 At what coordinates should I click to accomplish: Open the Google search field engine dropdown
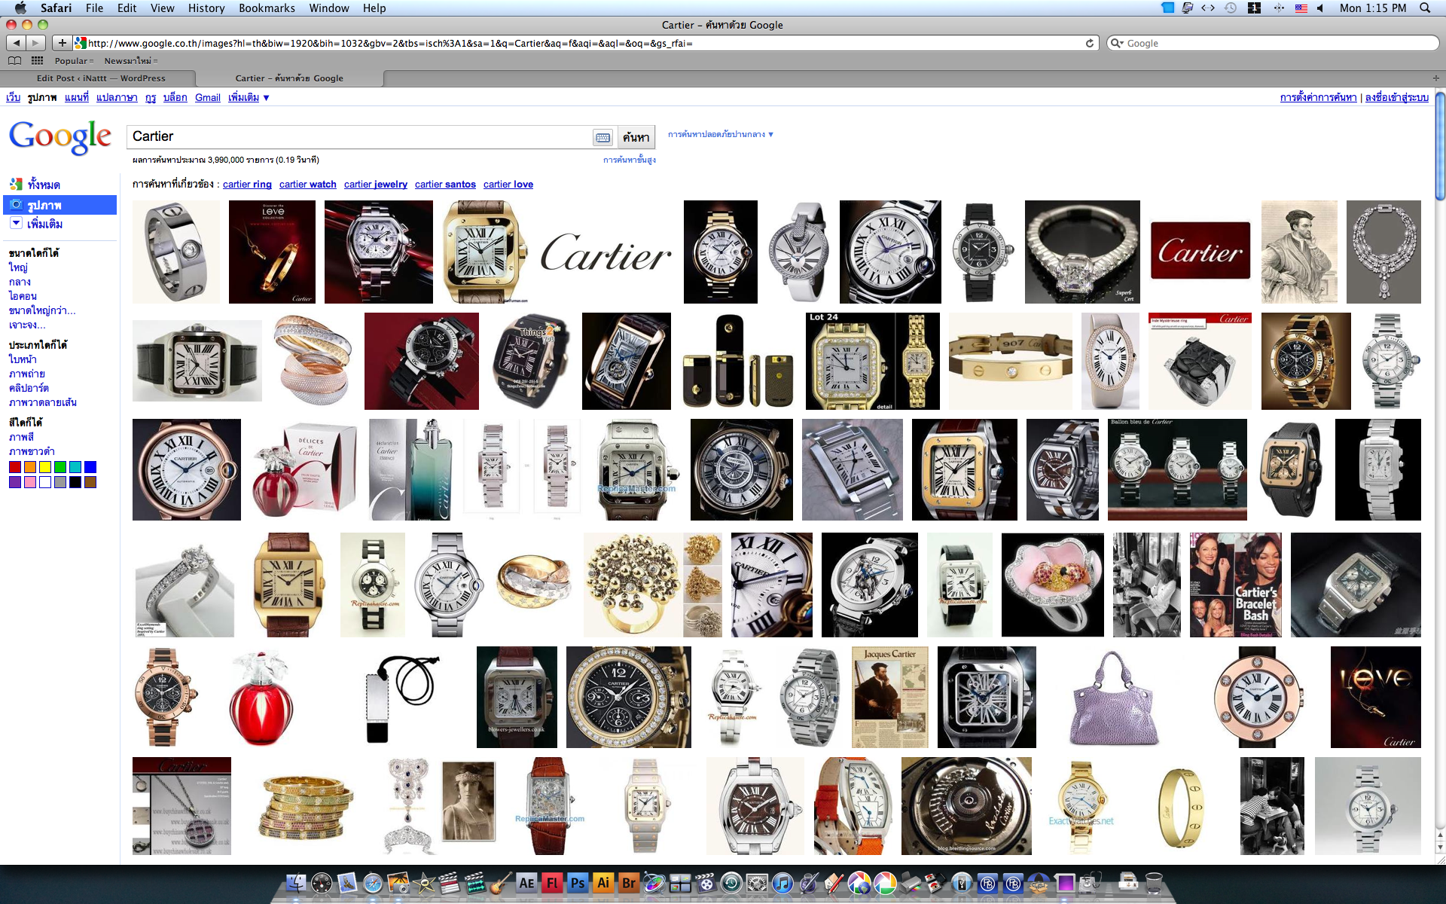[x=1117, y=43]
